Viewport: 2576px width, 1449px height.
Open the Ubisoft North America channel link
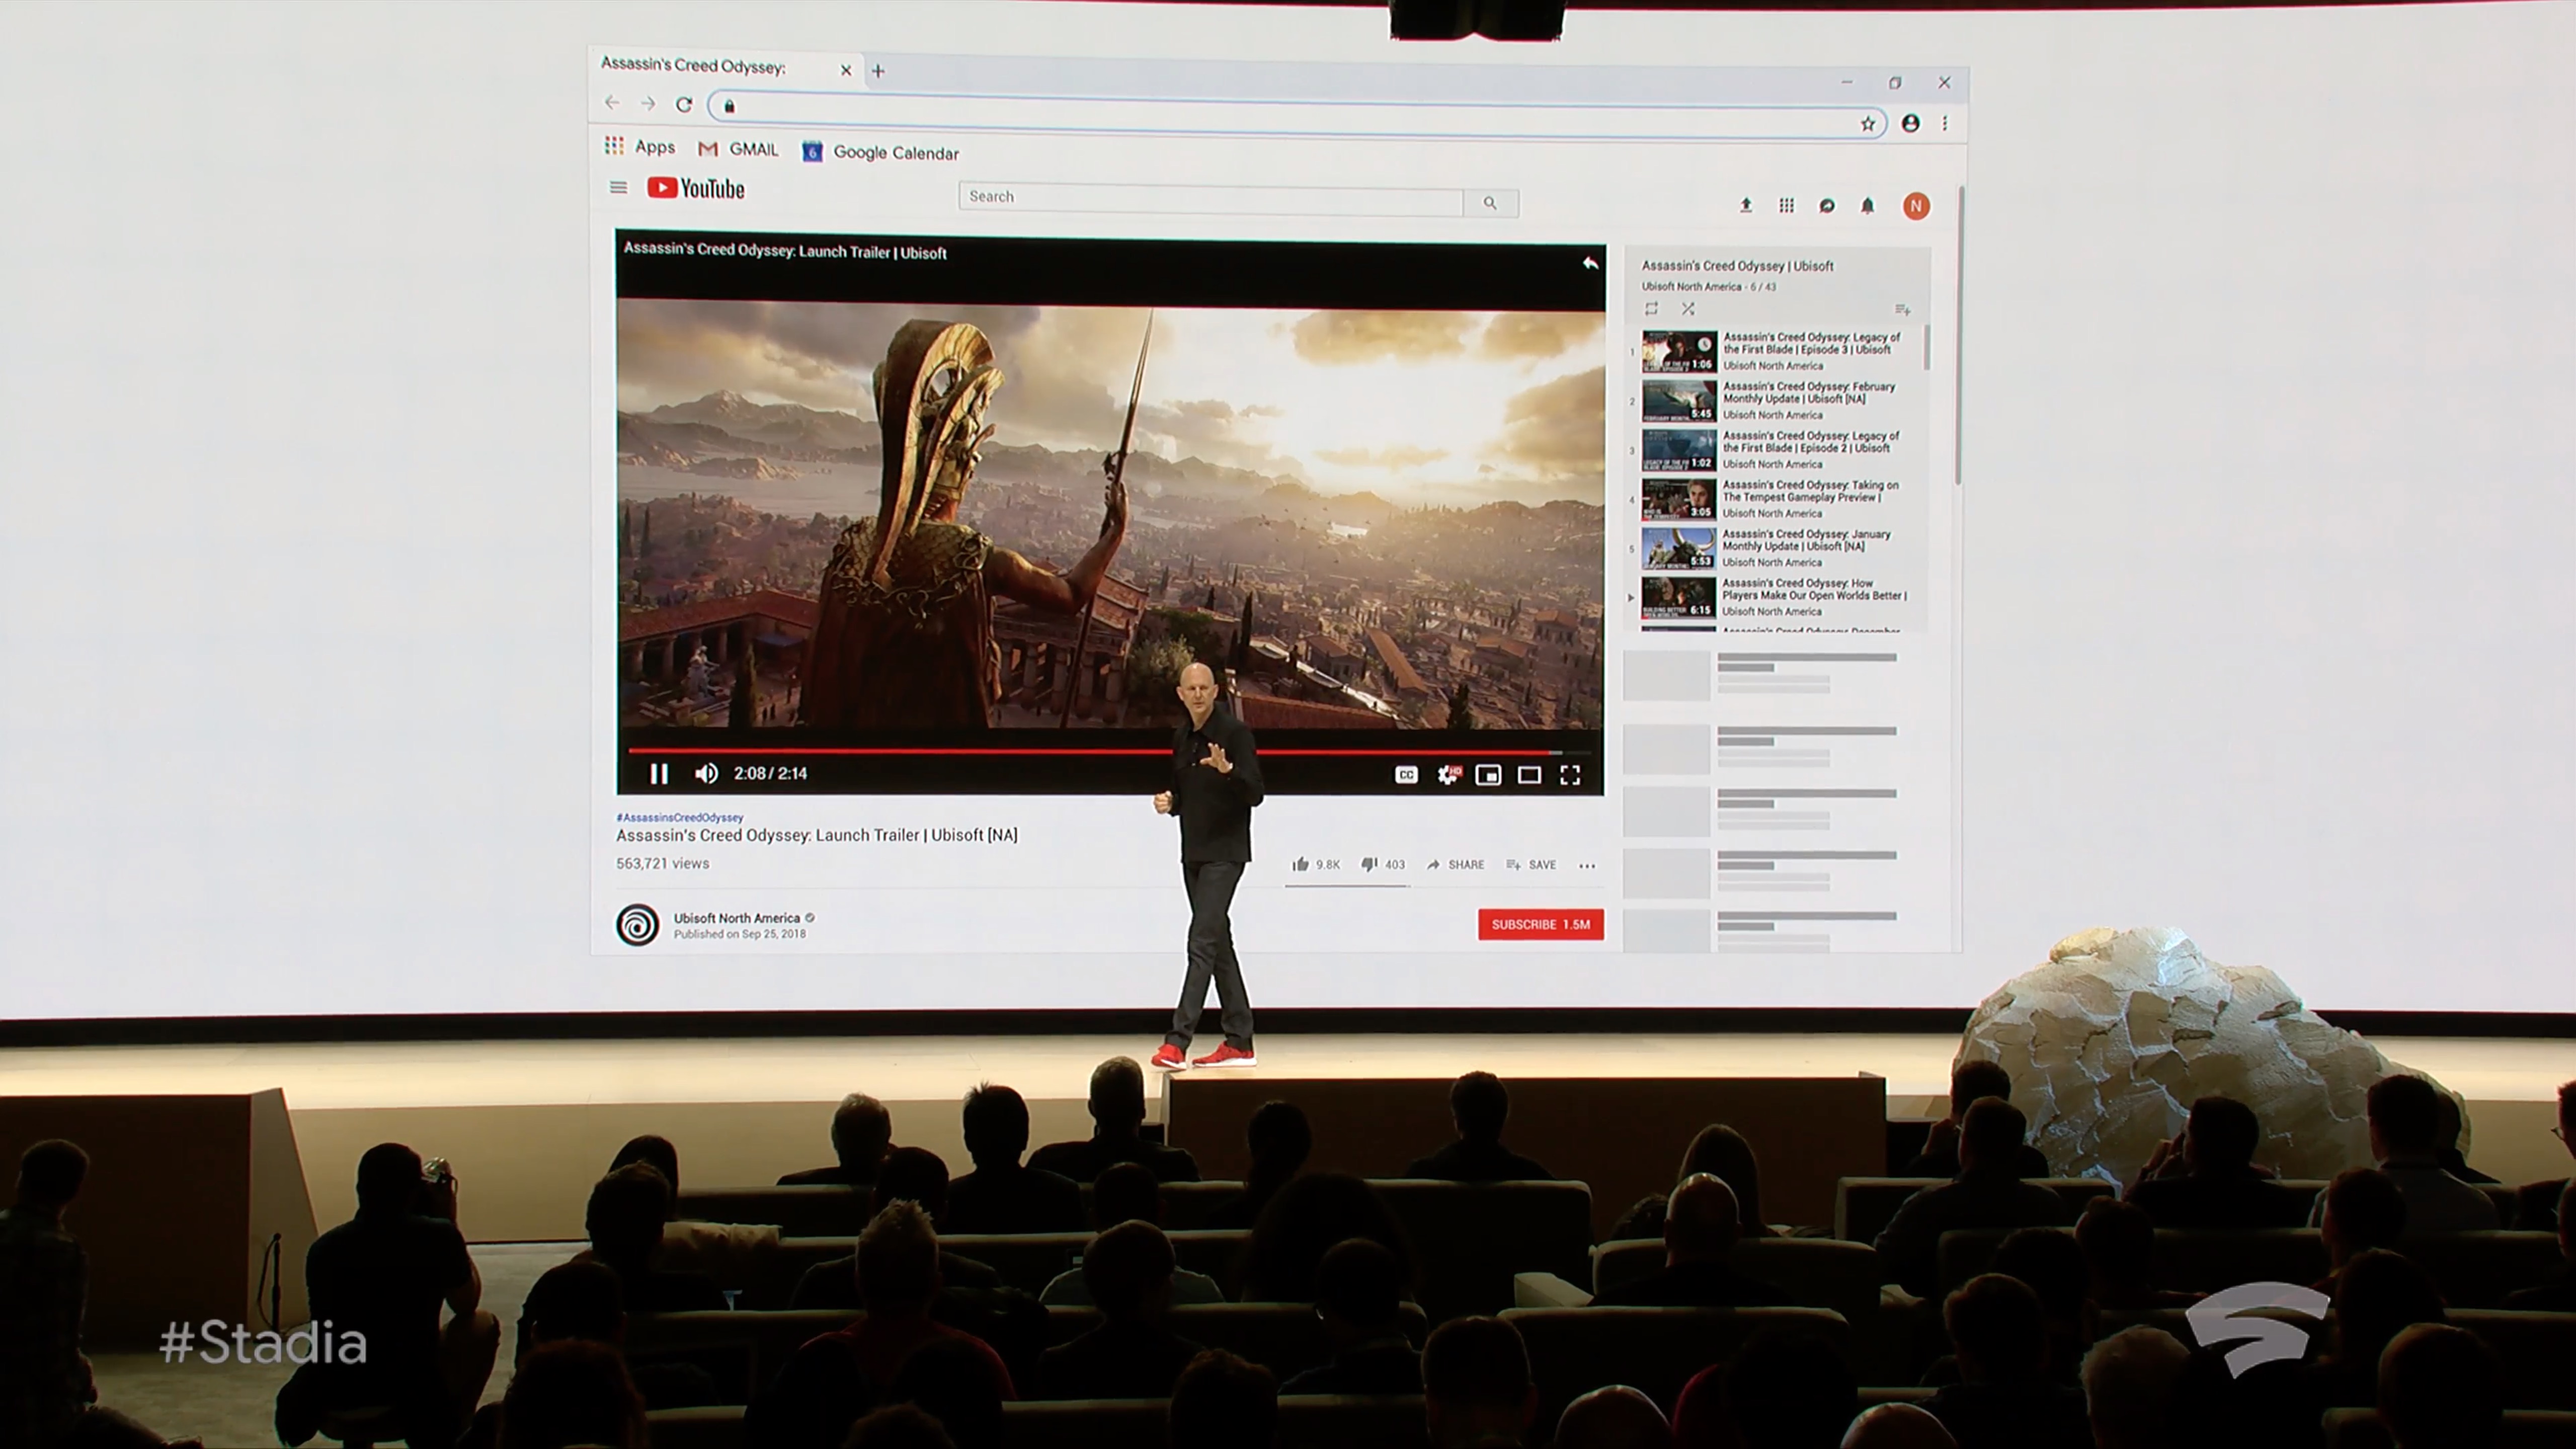[736, 918]
